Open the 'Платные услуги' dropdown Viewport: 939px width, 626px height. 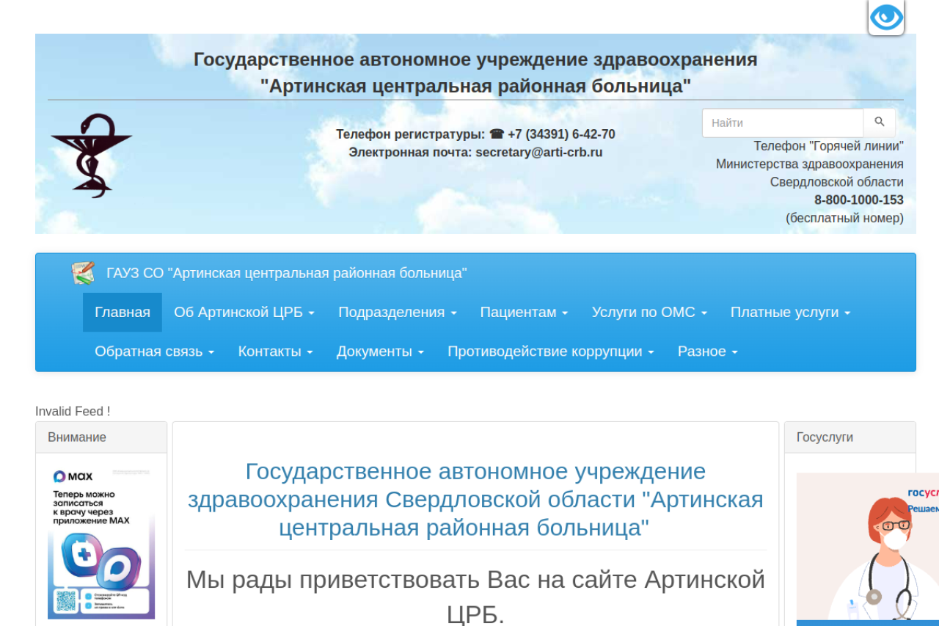pyautogui.click(x=789, y=313)
